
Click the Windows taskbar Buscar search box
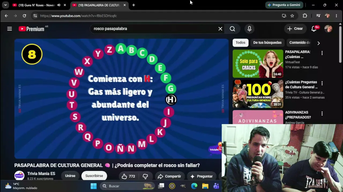tap(127, 186)
